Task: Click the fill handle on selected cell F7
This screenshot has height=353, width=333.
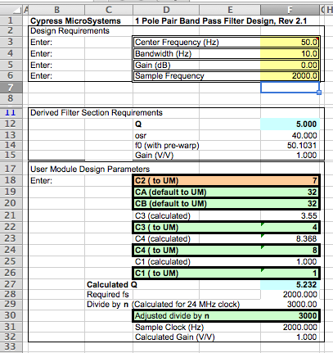Action: tap(319, 93)
